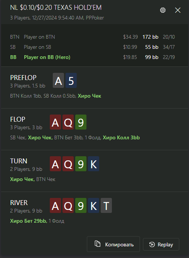This screenshot has height=258, width=189.
Task: Click the PREFLOP section heading
Action: 23,78
